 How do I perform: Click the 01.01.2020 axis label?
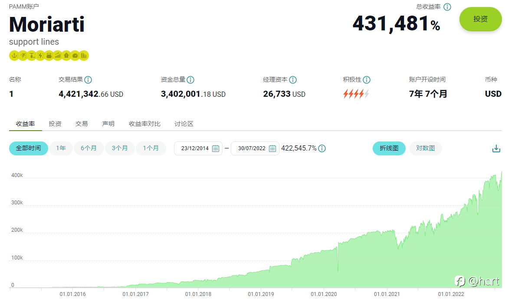tap(324, 294)
